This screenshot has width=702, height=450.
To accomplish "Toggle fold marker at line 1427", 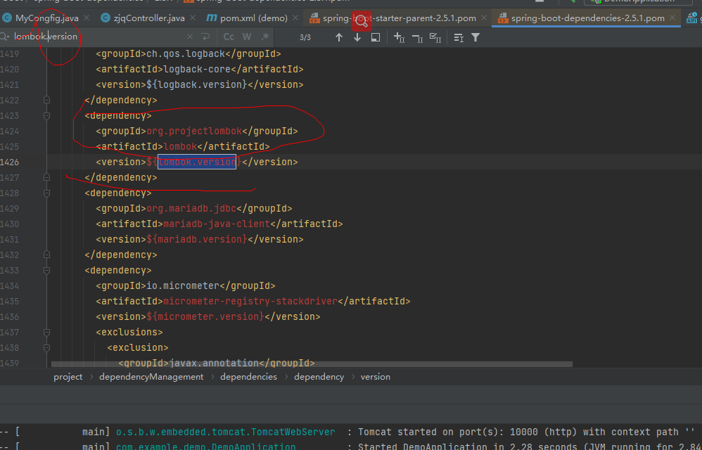I will coord(46,178).
